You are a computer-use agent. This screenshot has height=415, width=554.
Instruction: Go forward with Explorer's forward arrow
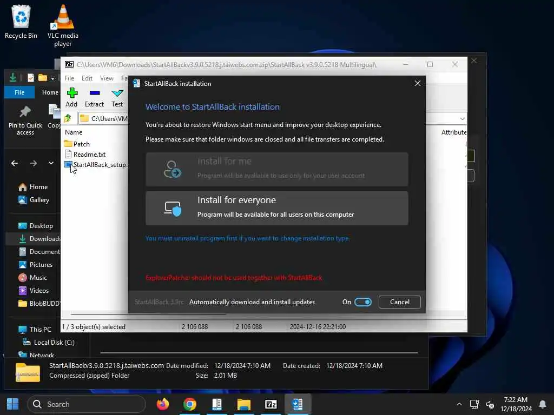[x=34, y=163]
